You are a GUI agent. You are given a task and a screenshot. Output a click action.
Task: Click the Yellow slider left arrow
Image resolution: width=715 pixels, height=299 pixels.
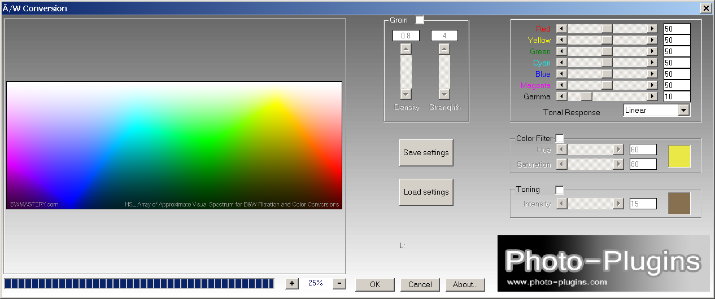tap(561, 40)
